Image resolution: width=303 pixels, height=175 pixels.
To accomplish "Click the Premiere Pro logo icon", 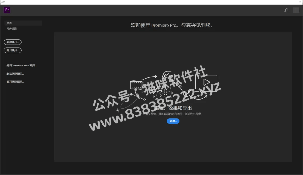I will (x=7, y=10).
